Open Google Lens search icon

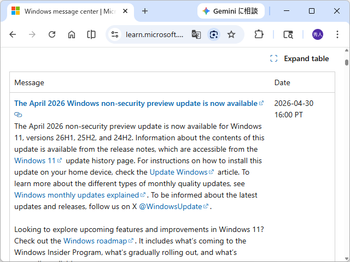(214, 34)
